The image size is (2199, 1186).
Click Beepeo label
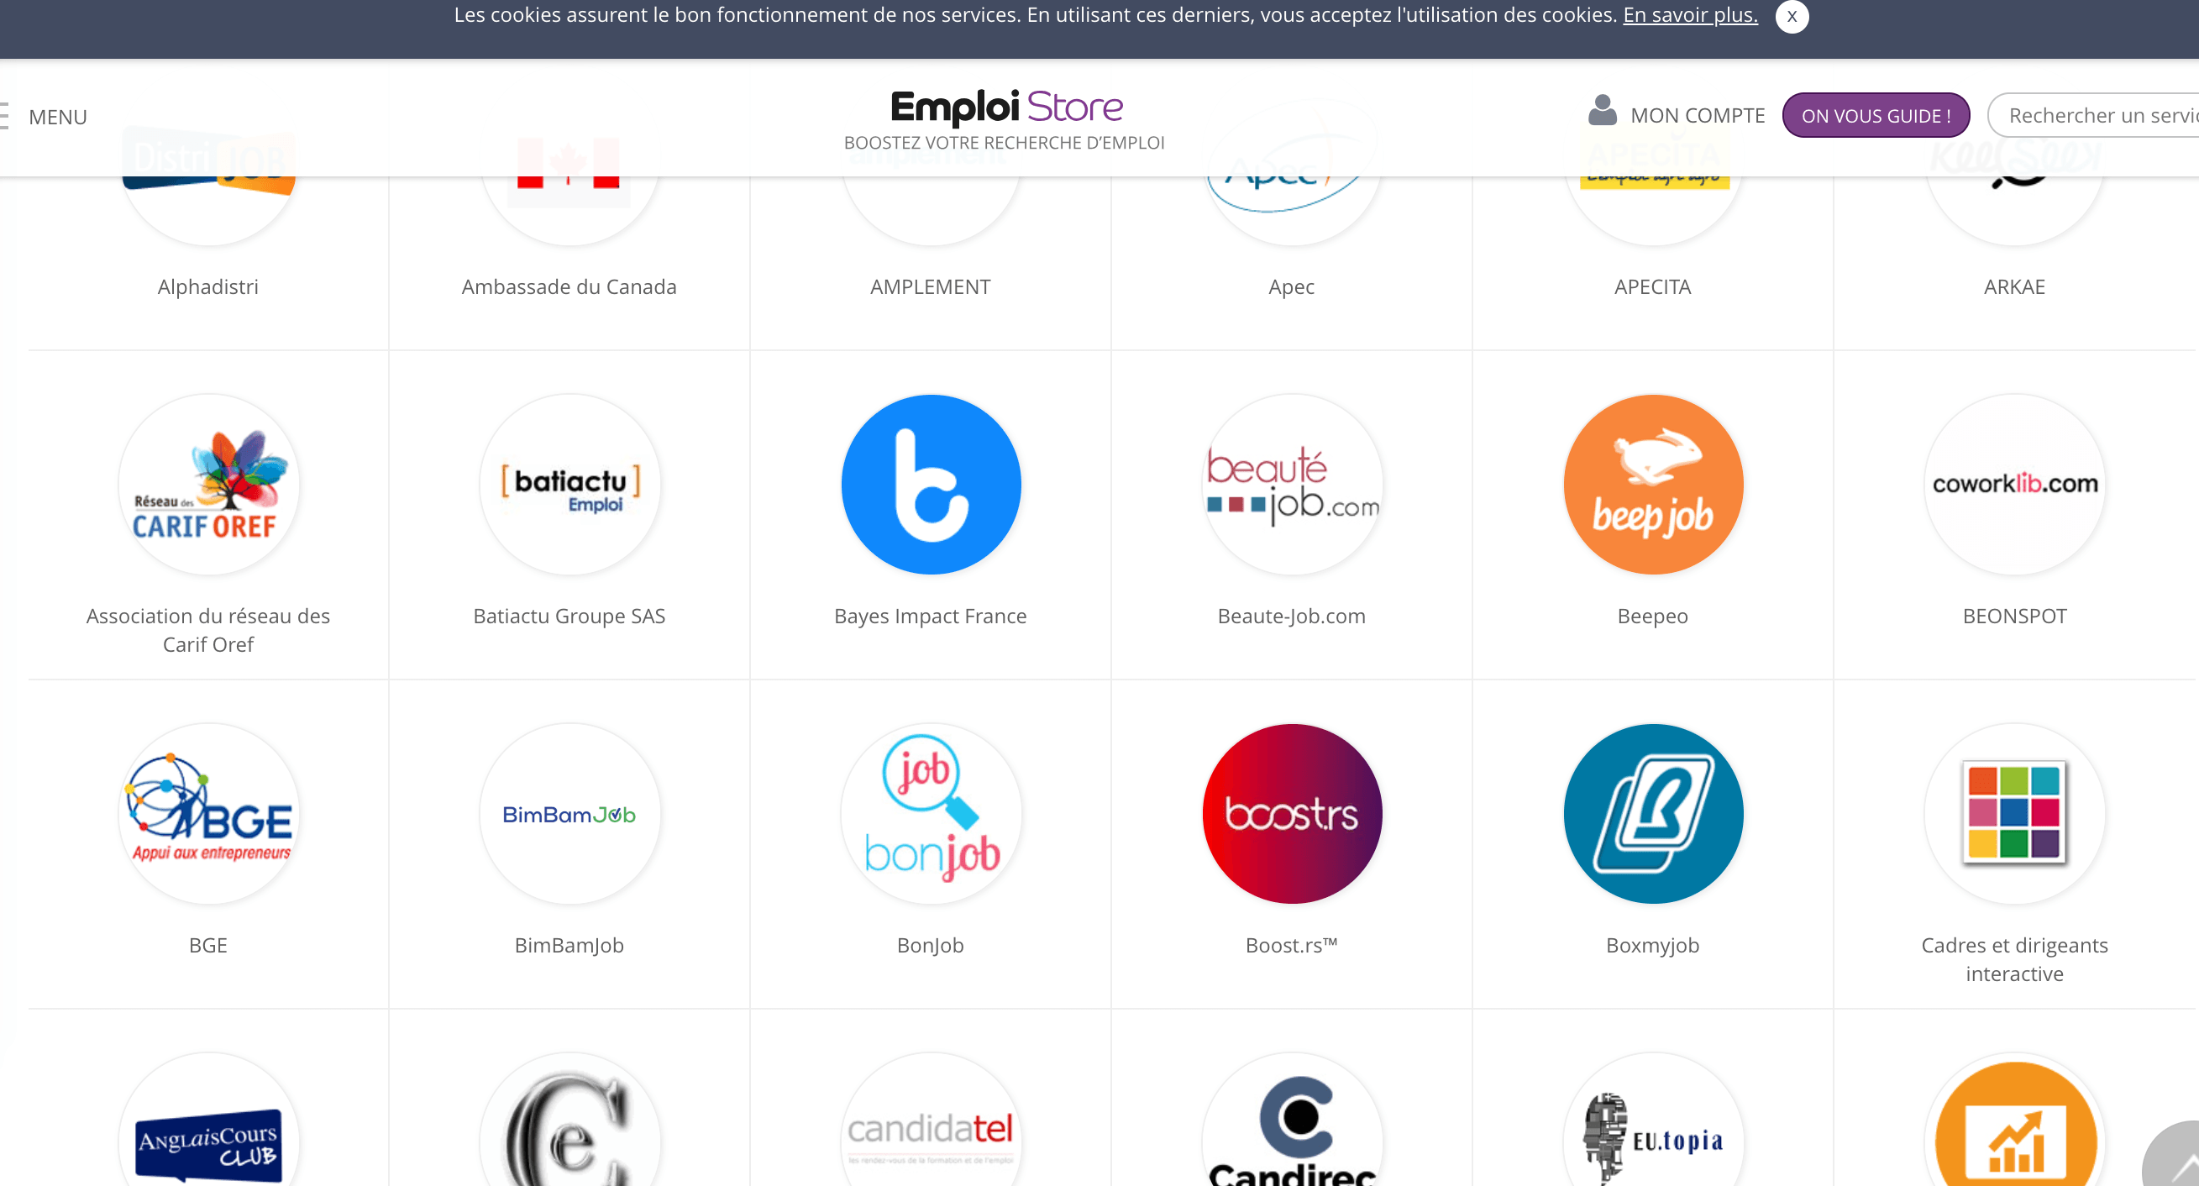pos(1653,616)
